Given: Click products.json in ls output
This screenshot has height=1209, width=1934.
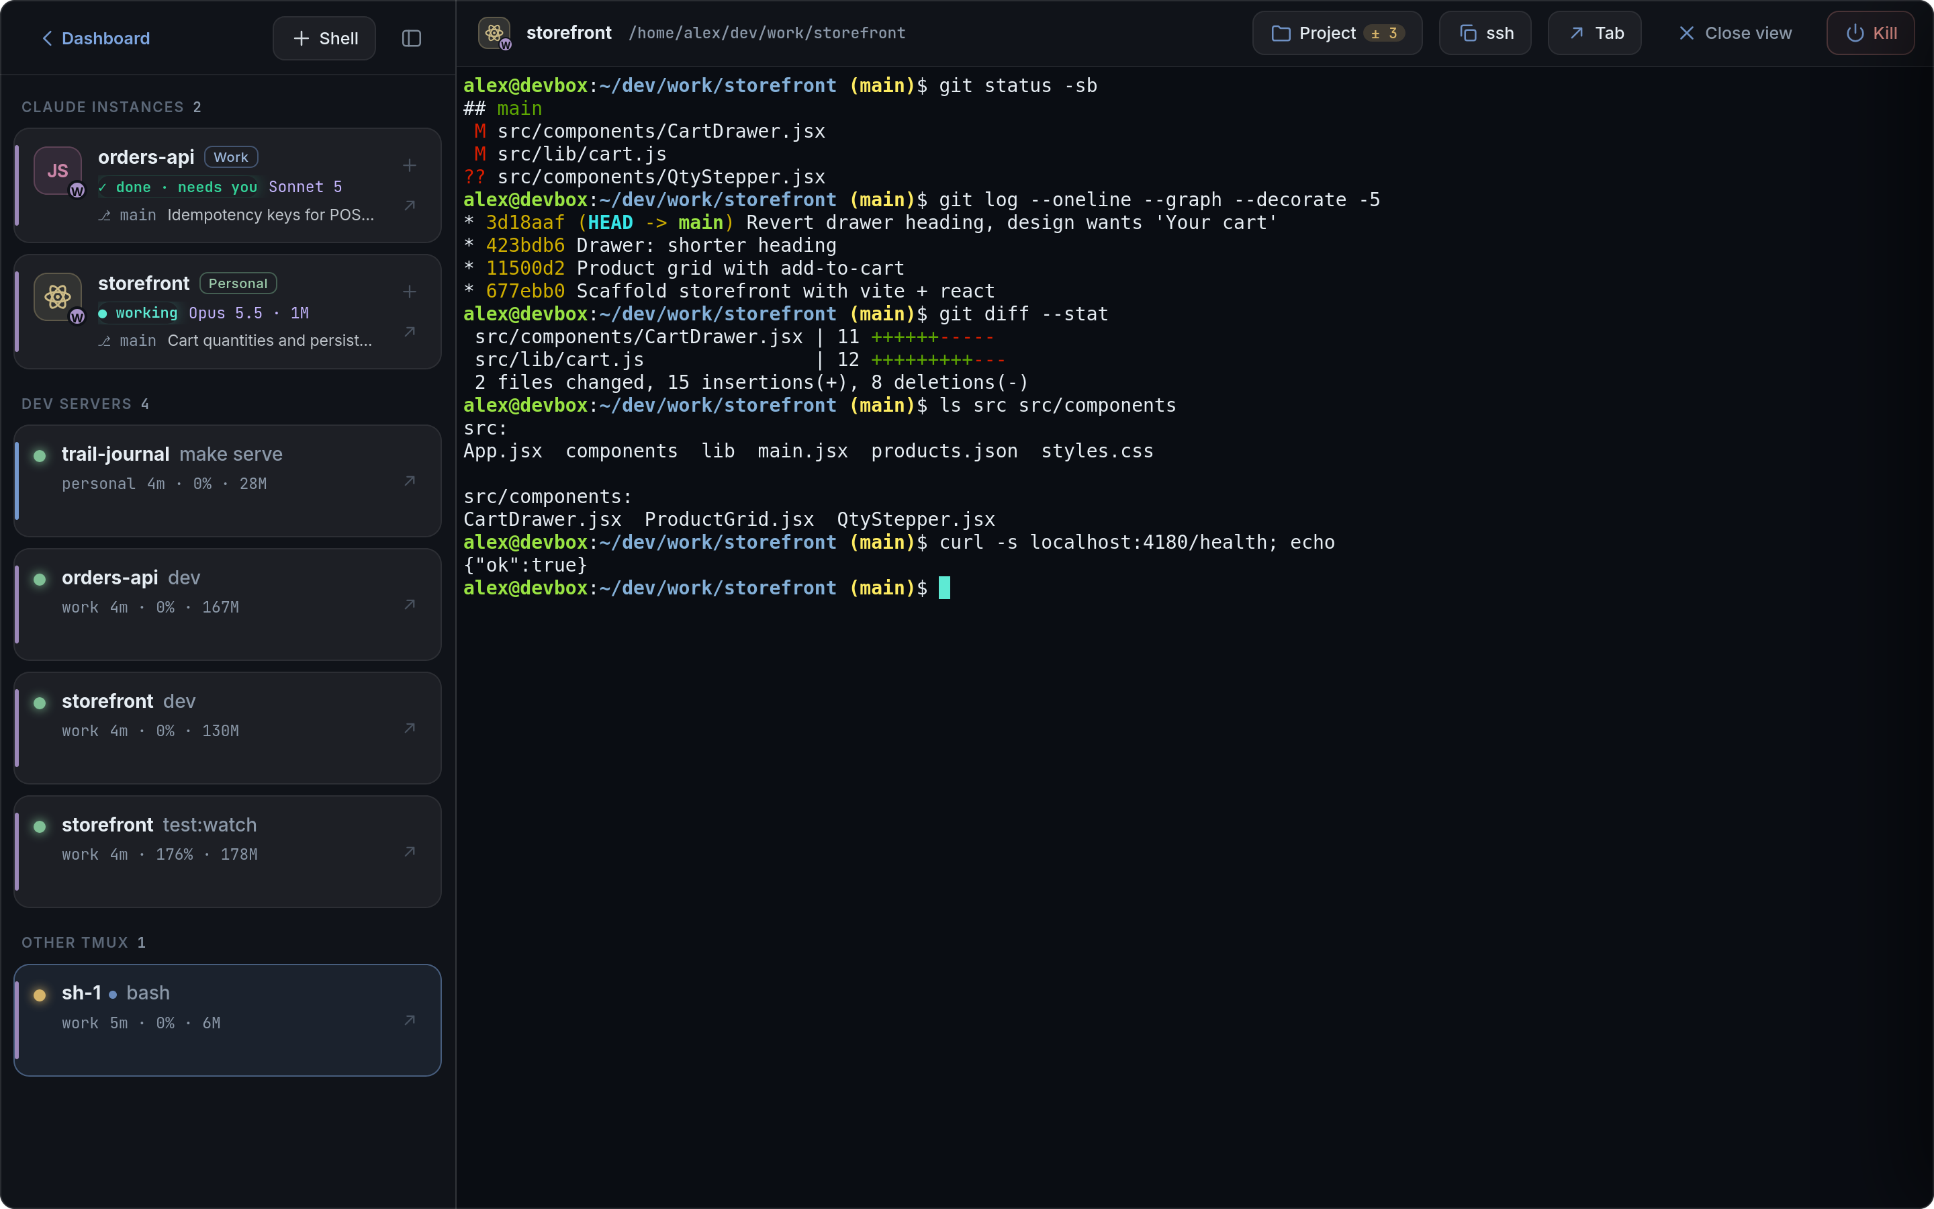Looking at the screenshot, I should 943,451.
